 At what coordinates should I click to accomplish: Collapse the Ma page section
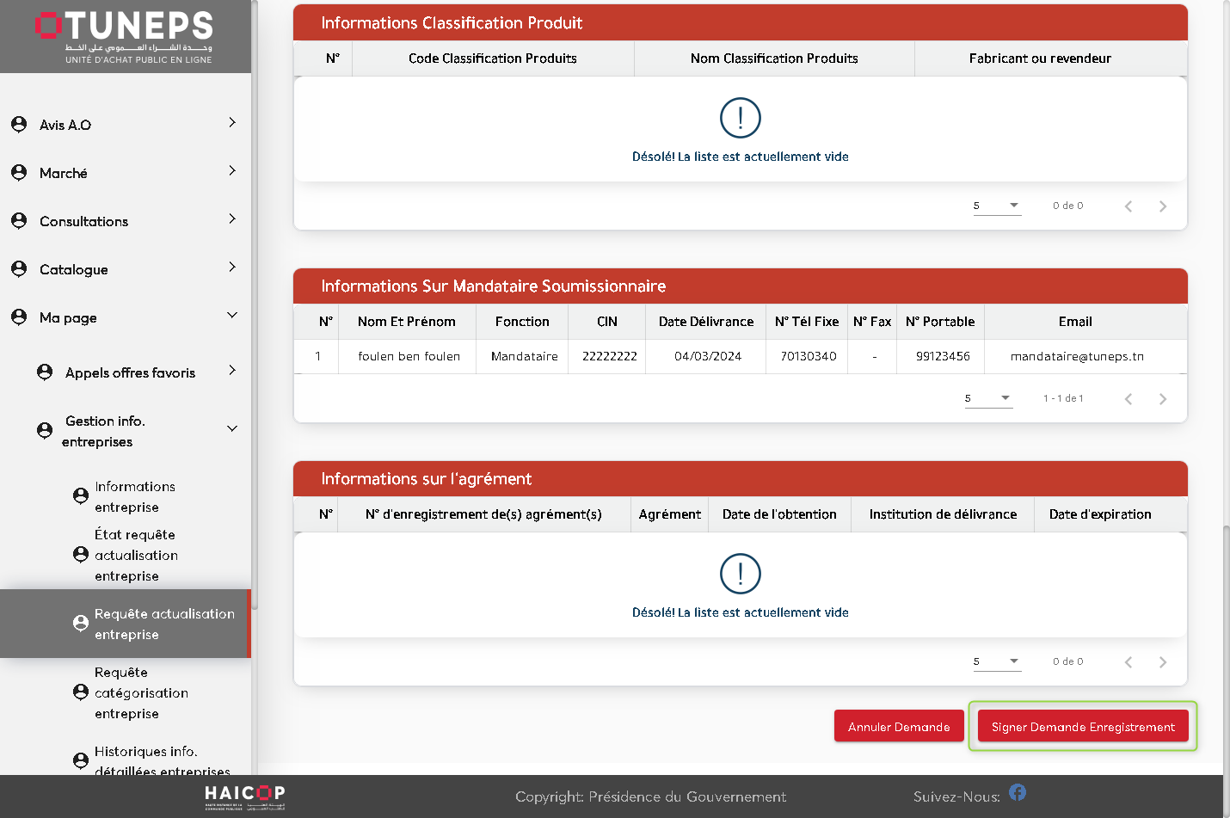tap(232, 316)
